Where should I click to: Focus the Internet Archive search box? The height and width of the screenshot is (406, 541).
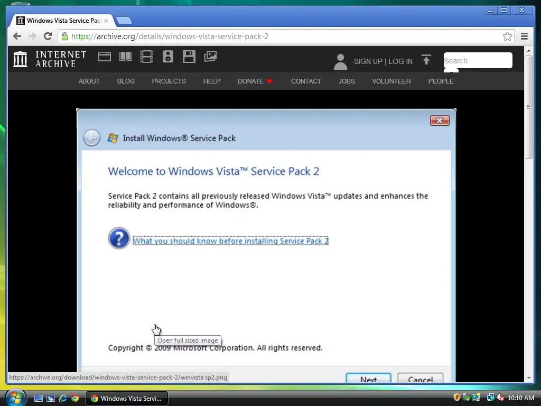tap(478, 61)
